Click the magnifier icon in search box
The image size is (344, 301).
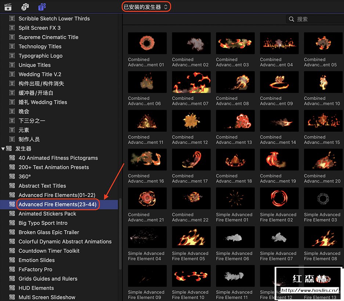292,19
